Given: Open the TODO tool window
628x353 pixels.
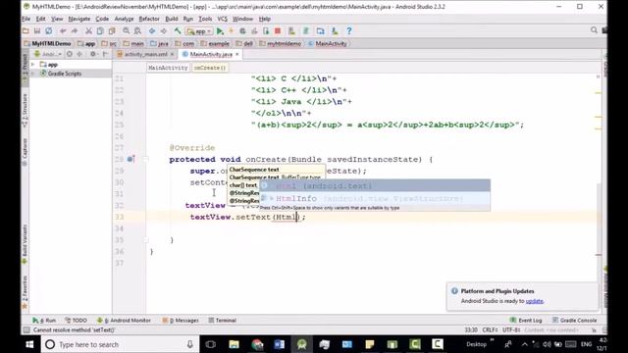Looking at the screenshot, I should tap(76, 321).
